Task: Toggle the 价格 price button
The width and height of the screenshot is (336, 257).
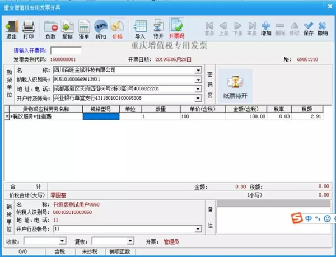Action: coord(118,28)
